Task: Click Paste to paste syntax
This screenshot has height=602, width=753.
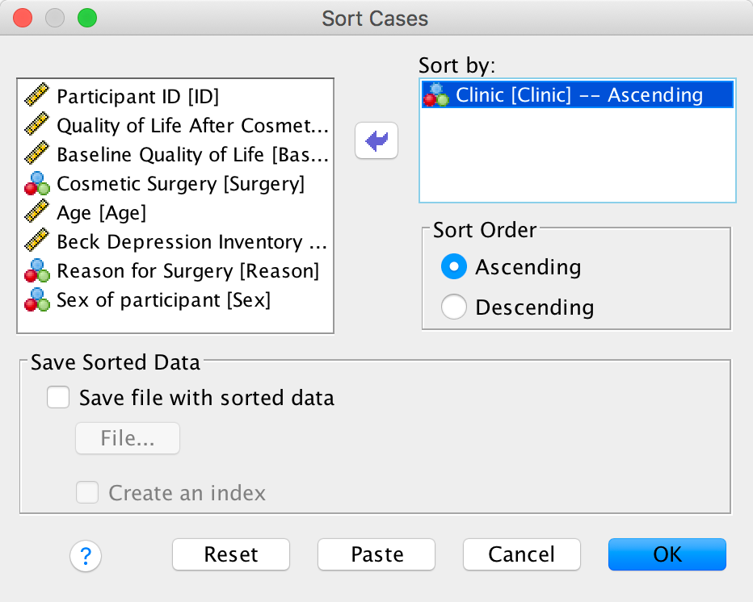Action: tap(376, 554)
